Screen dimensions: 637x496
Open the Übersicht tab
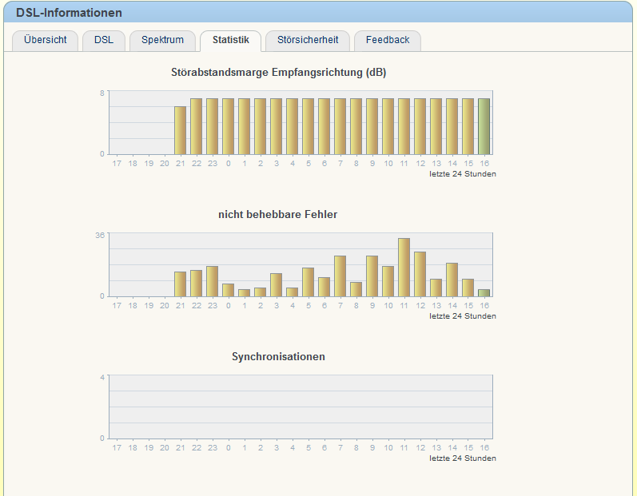pos(46,40)
